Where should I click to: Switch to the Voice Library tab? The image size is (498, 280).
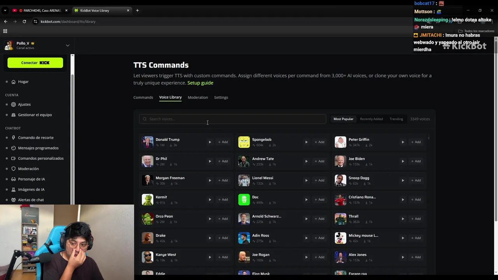coord(170,97)
